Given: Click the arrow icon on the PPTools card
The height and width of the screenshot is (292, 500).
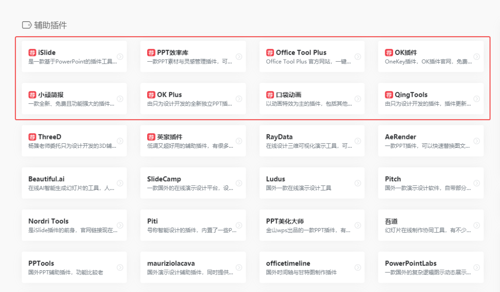Looking at the screenshot, I should (x=120, y=267).
